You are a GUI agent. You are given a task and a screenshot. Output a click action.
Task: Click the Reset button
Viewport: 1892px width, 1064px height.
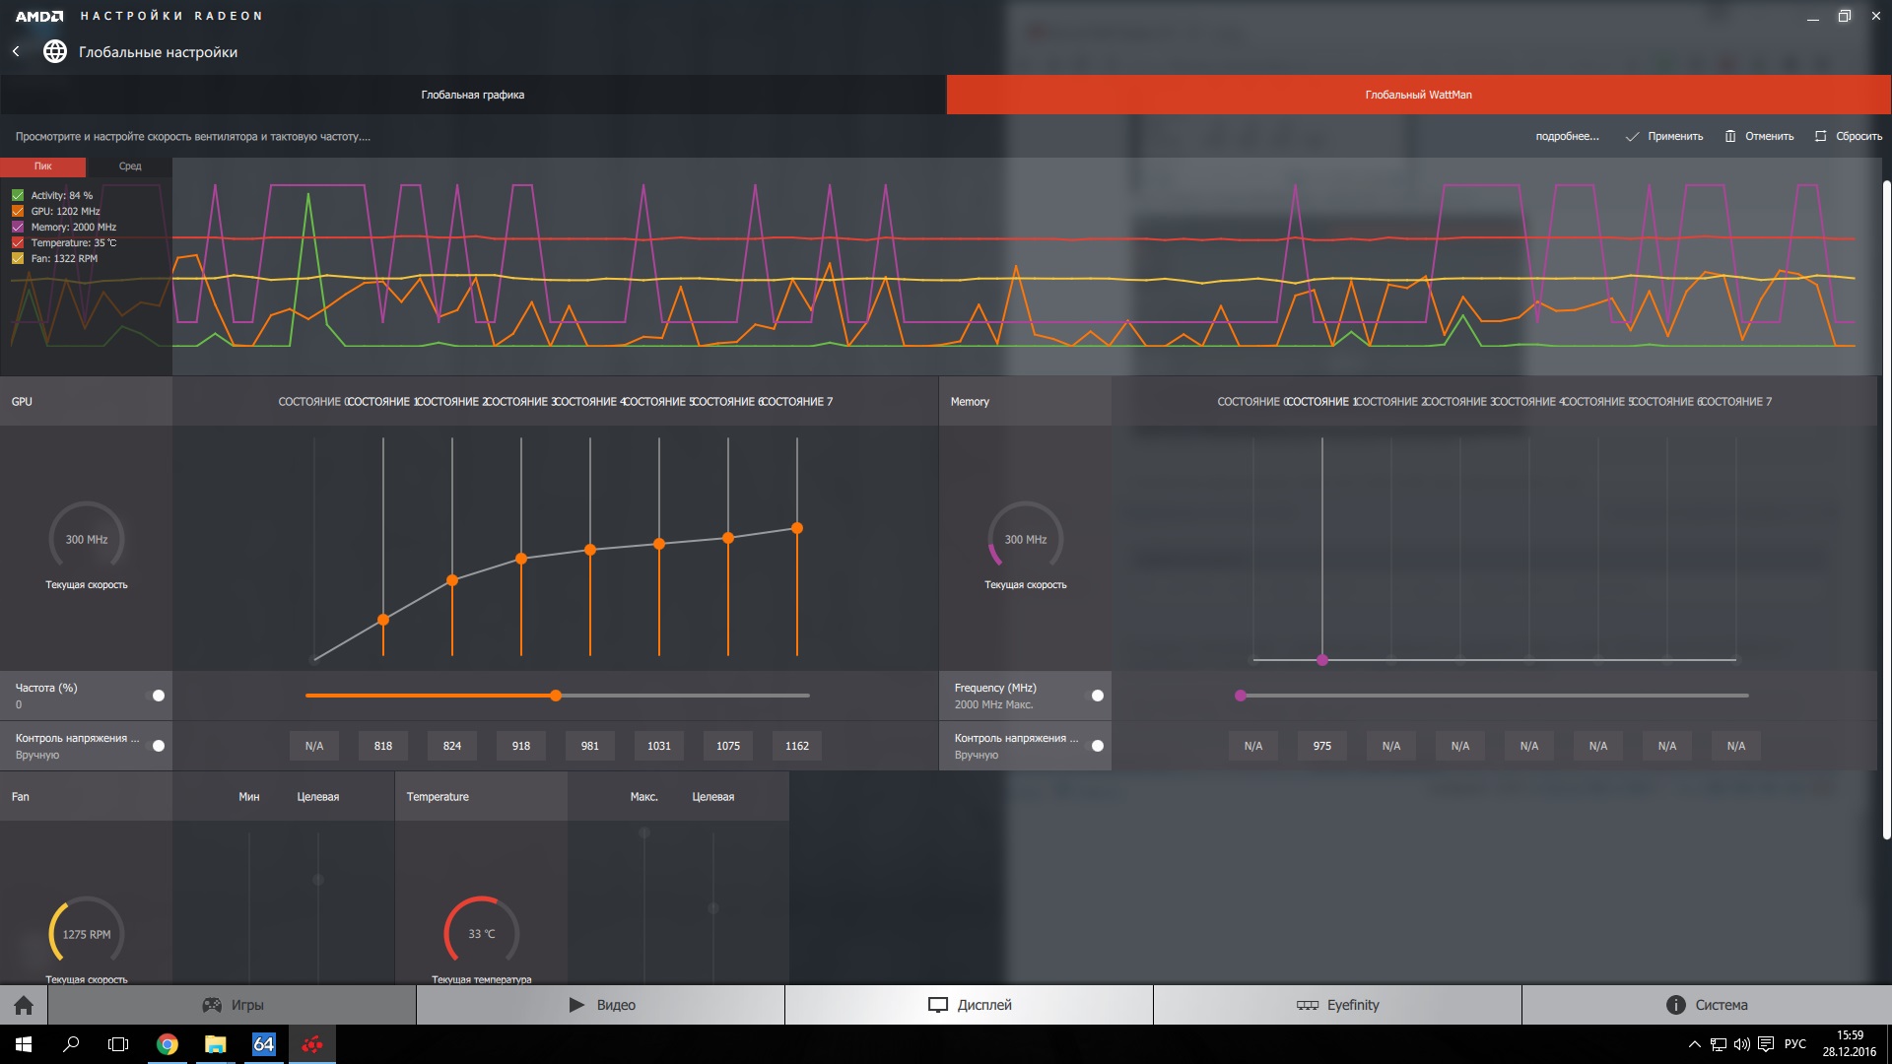click(1849, 136)
